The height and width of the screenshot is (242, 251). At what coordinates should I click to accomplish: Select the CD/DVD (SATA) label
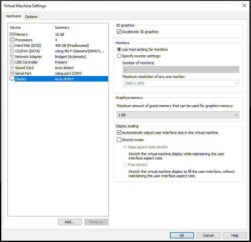pyautogui.click(x=28, y=51)
